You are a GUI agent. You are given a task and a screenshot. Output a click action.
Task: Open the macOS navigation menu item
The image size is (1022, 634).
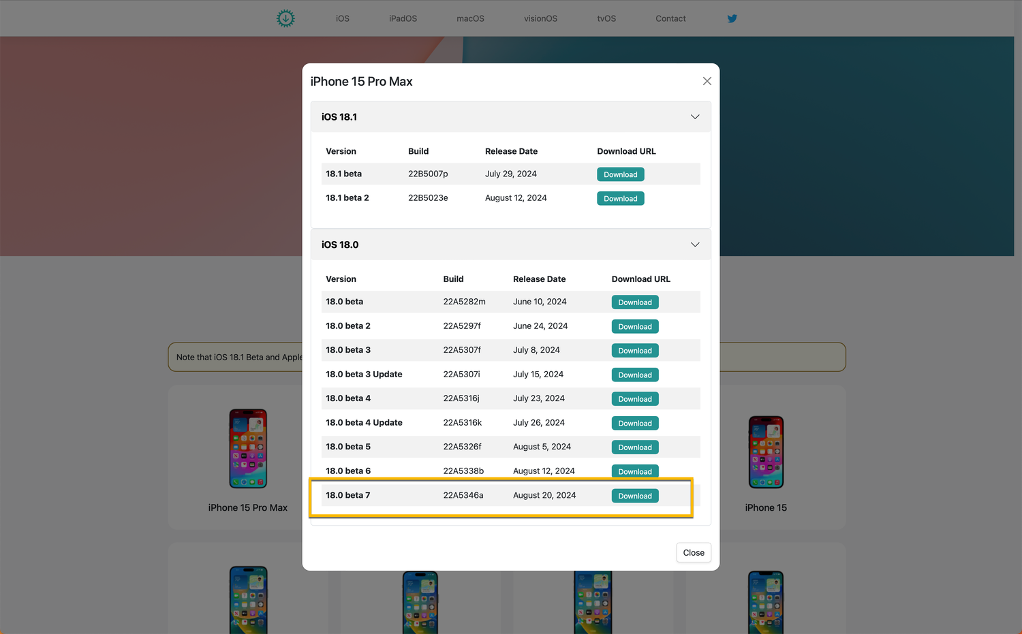tap(470, 18)
